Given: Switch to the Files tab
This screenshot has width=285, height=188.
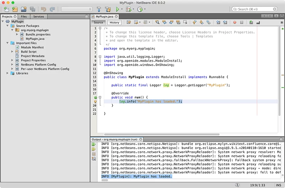Looking at the screenshot, I should click(24, 16).
